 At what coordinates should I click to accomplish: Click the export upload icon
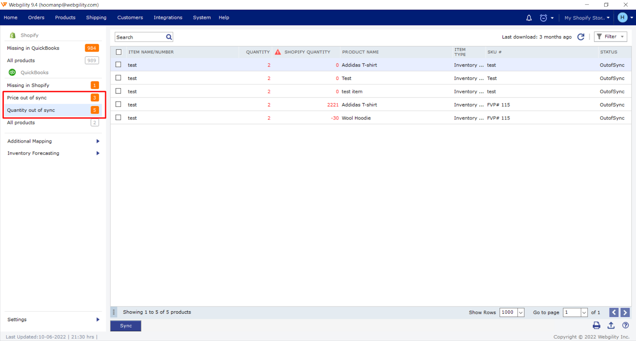pos(611,326)
